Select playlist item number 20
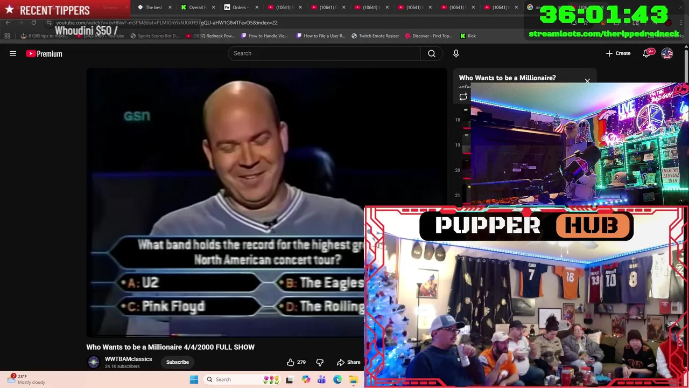The width and height of the screenshot is (689, 388). [x=463, y=170]
